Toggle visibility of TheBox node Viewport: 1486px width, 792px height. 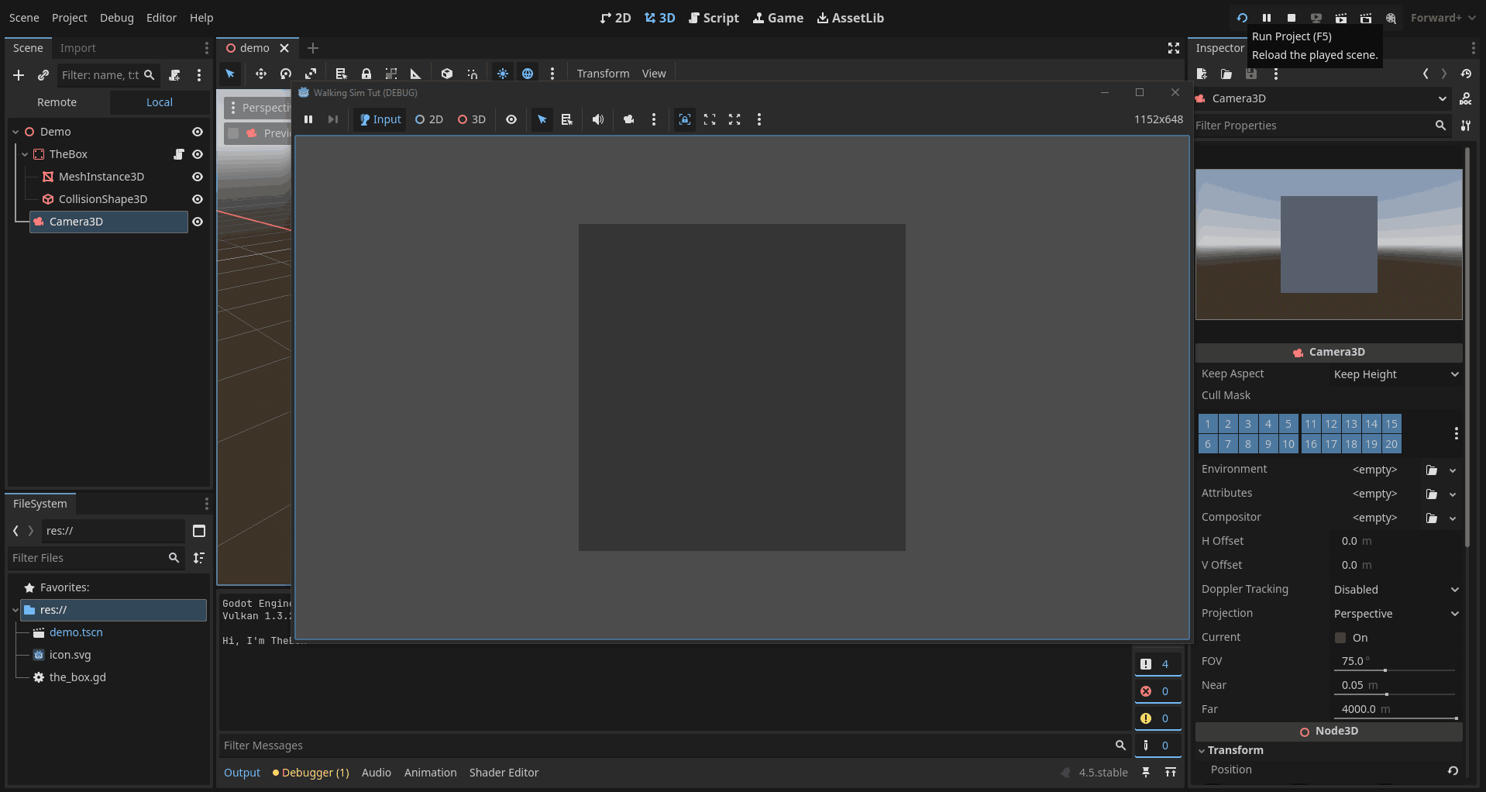pos(198,154)
